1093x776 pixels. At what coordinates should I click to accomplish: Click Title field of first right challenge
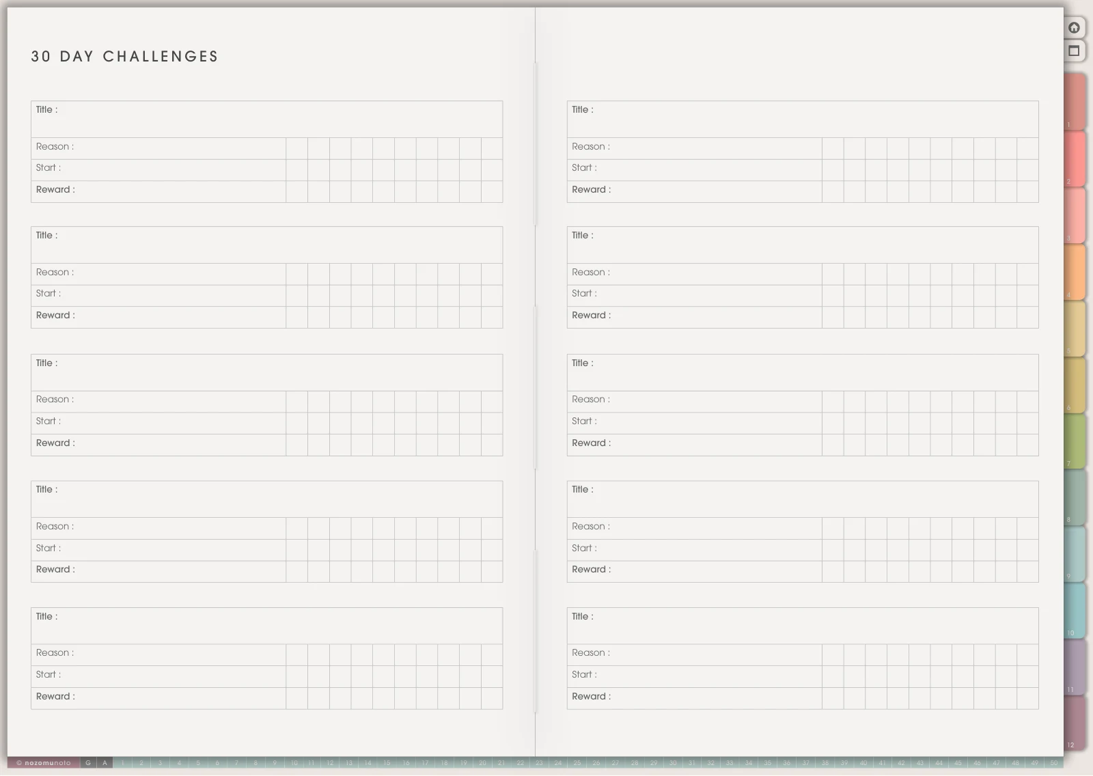click(803, 120)
